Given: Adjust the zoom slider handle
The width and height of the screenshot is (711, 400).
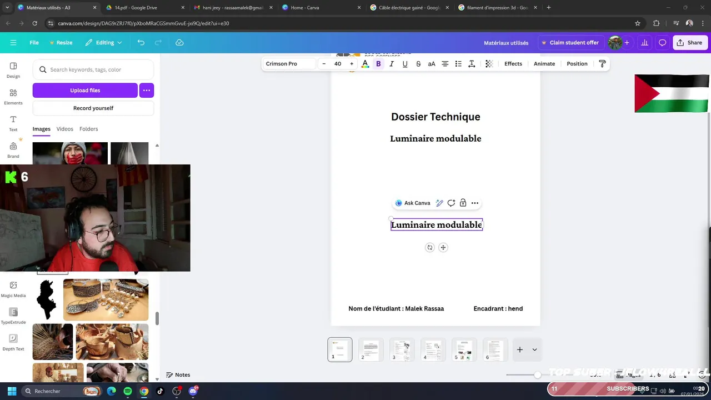Looking at the screenshot, I should [x=537, y=375].
